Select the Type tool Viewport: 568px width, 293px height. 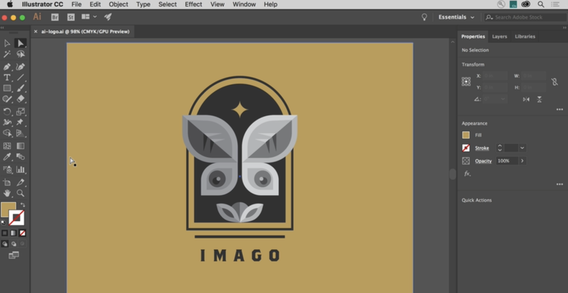[x=7, y=77]
